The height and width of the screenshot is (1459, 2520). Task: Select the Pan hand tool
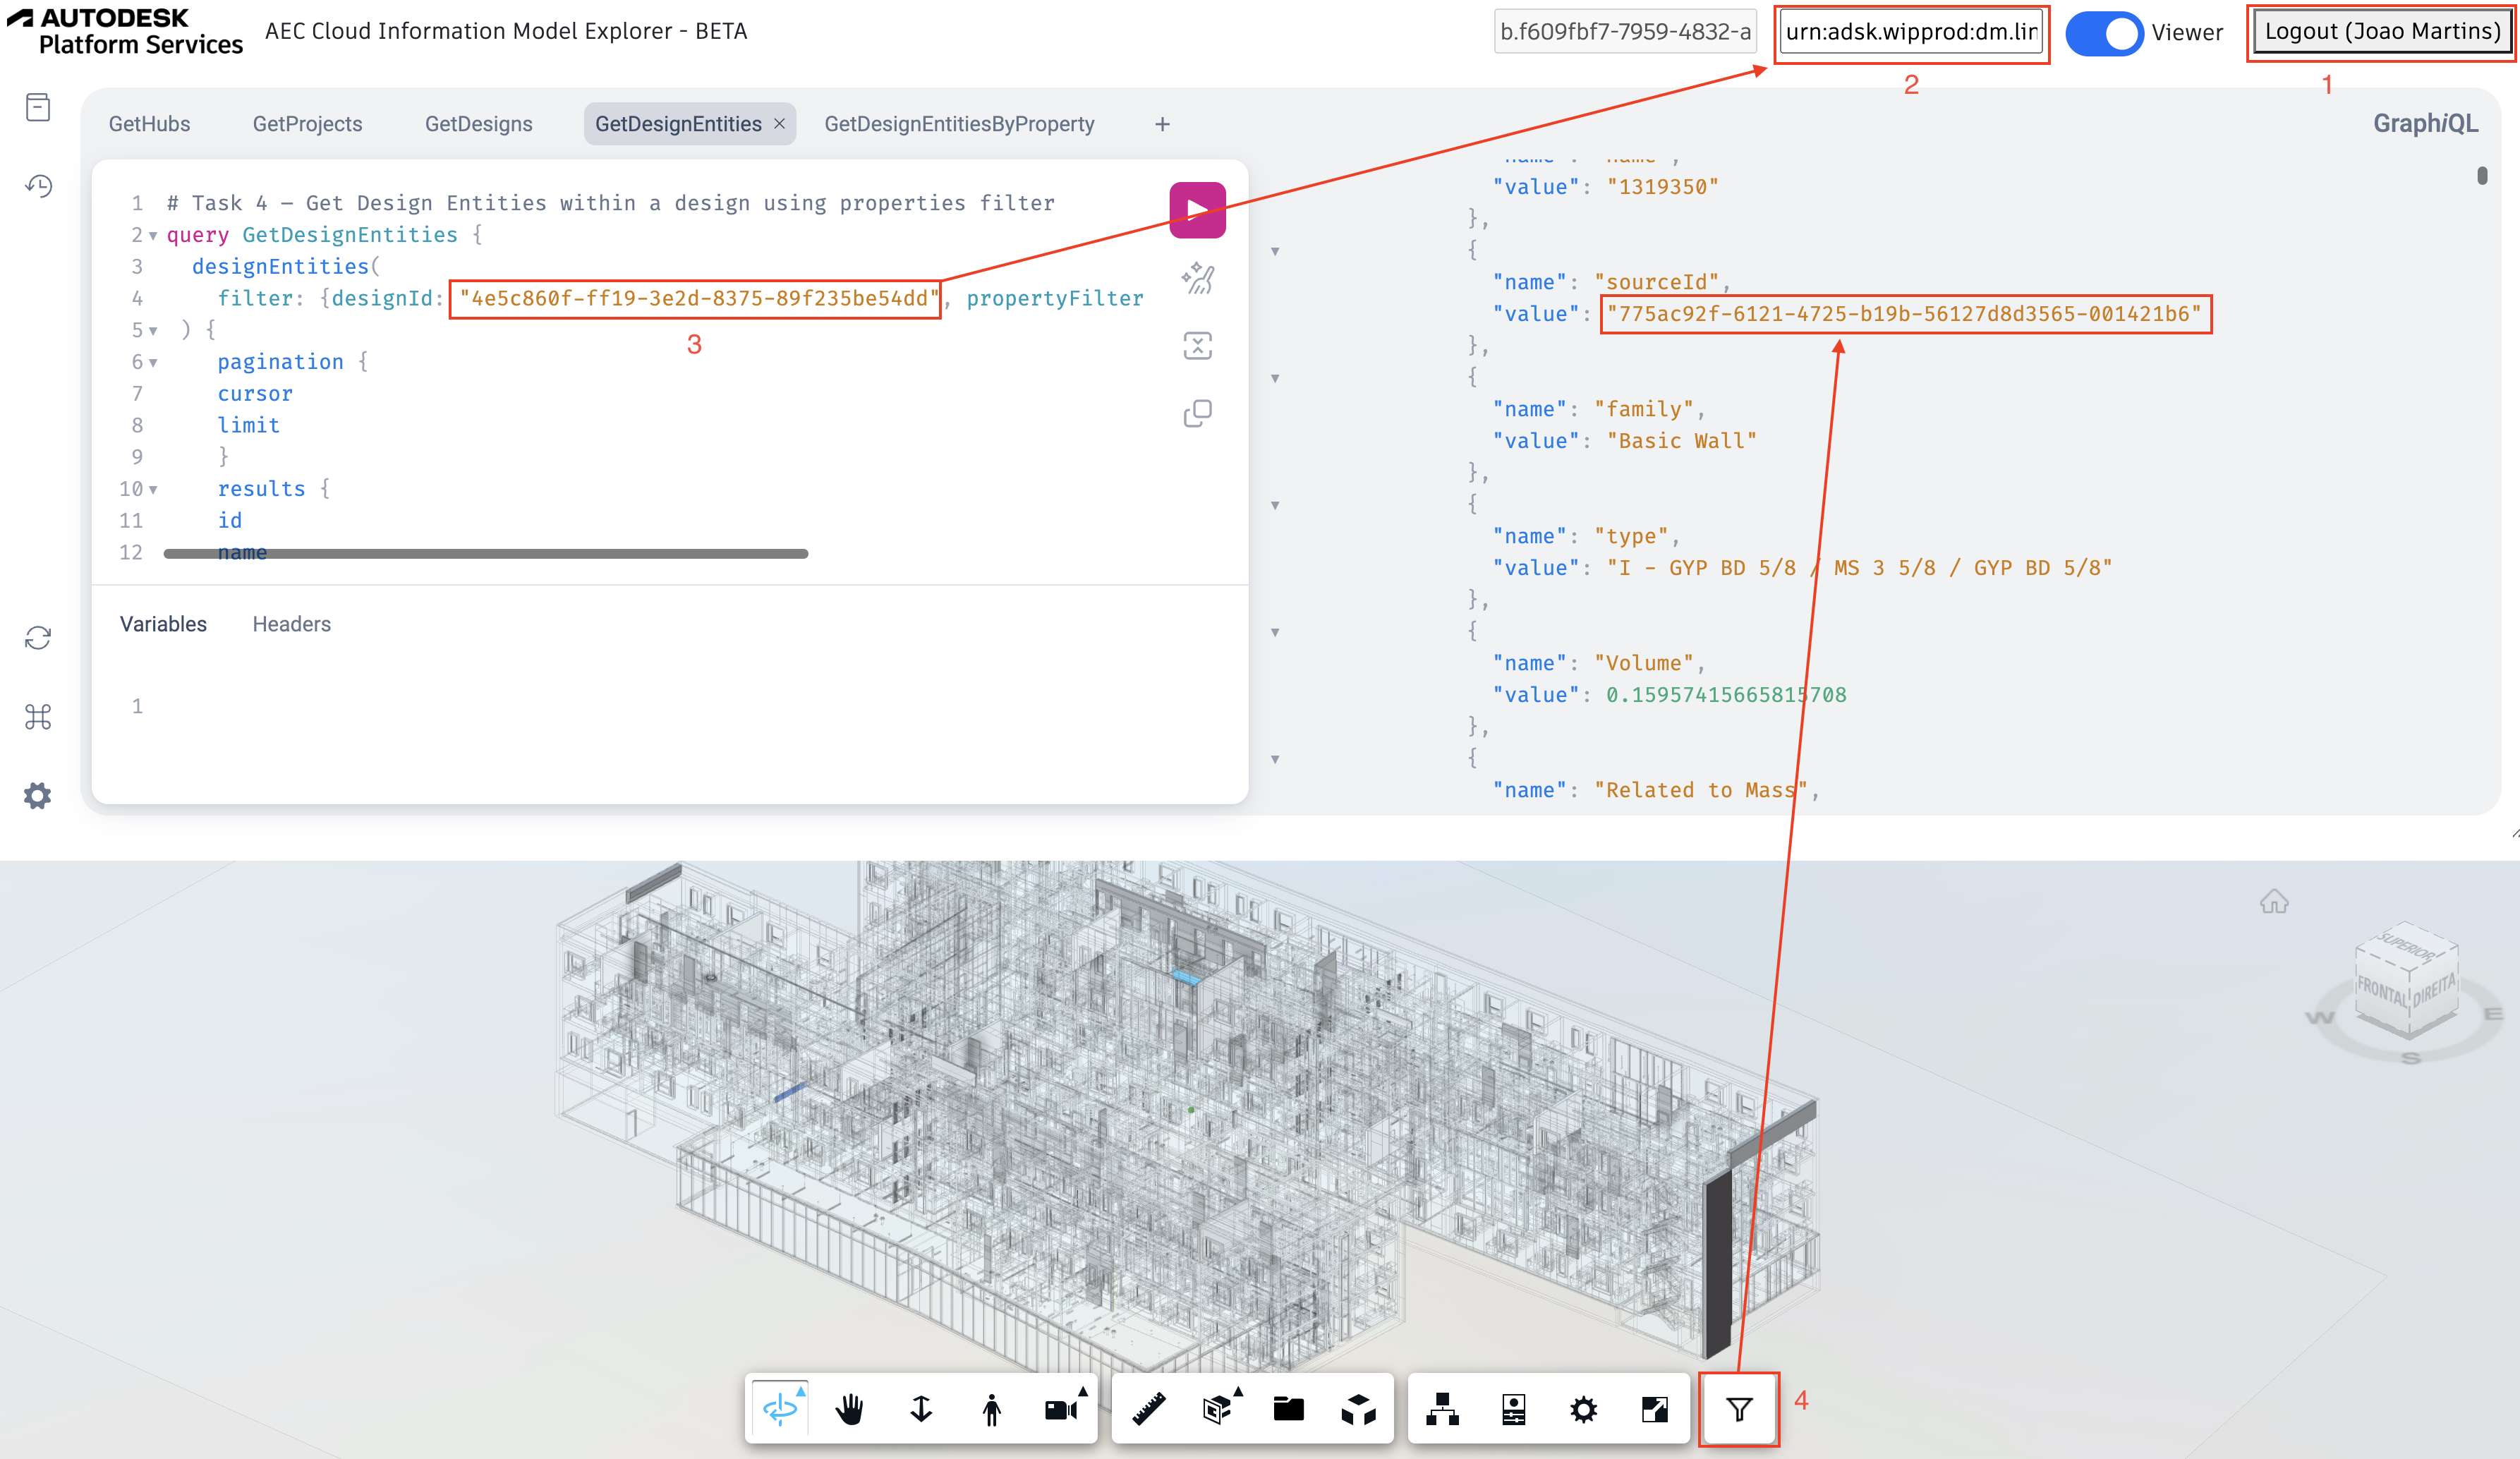[x=850, y=1409]
